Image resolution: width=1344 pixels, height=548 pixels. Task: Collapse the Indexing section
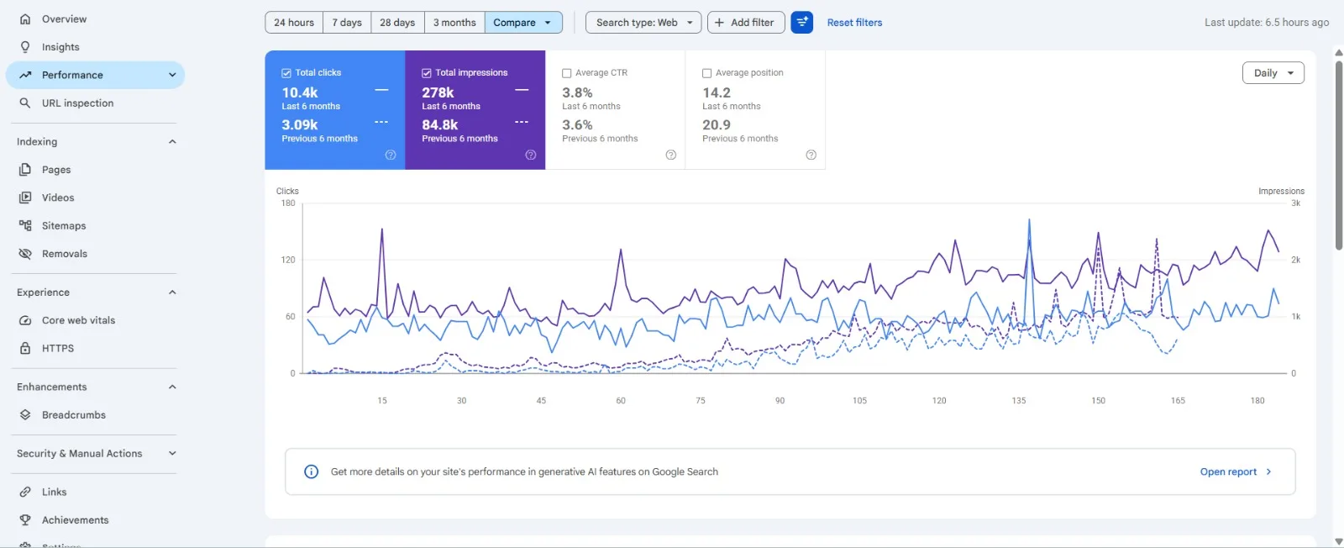(172, 141)
